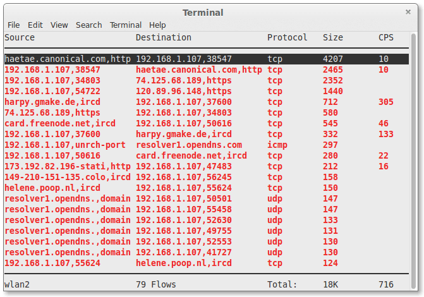
Task: Click source 173.192.82.196-stati,http
Action: pos(68,166)
